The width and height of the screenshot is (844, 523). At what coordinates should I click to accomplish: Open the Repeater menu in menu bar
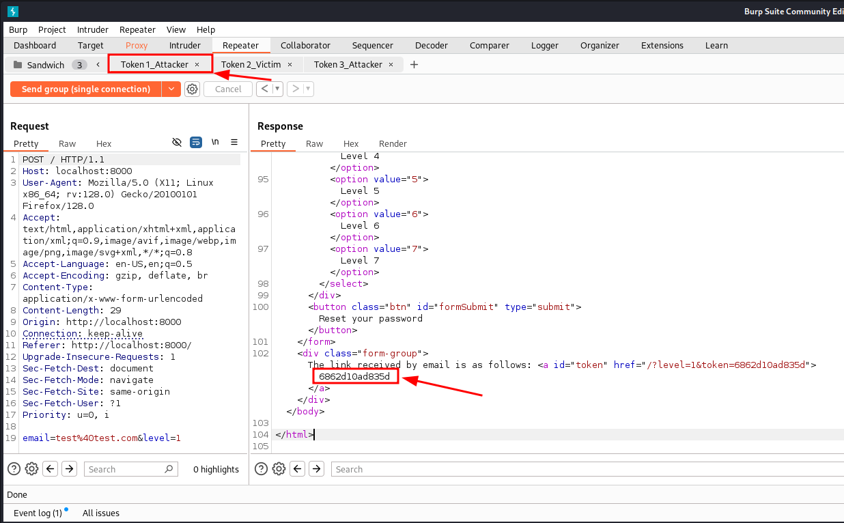pyautogui.click(x=137, y=29)
